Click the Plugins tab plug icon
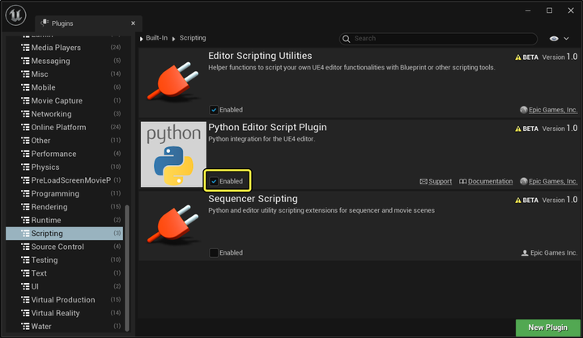583x338 pixels. [x=45, y=23]
